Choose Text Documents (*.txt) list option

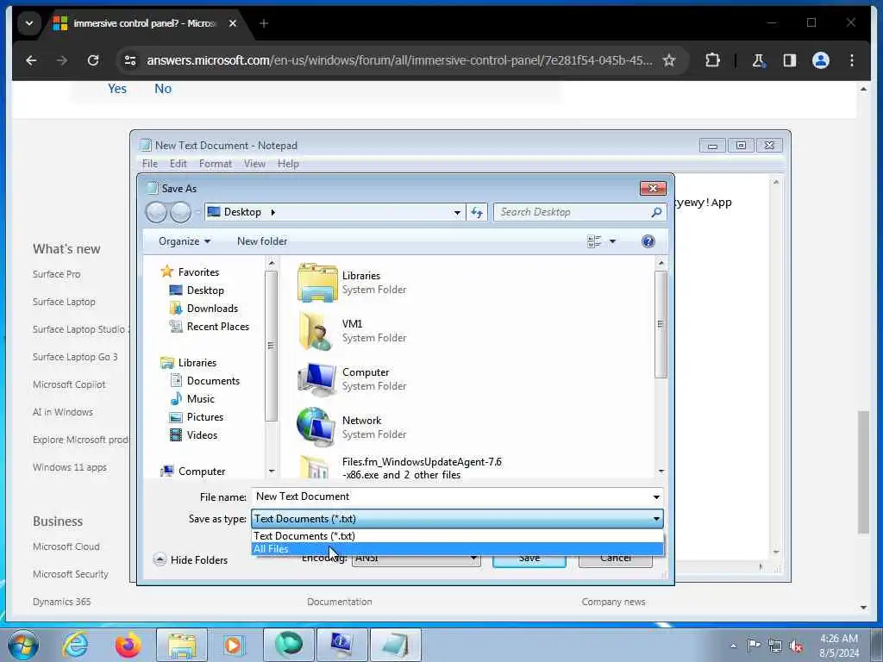pos(457,536)
